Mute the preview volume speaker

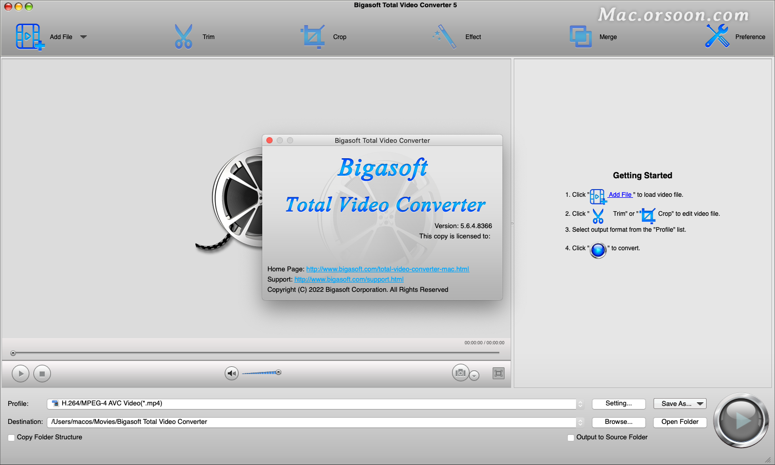click(x=232, y=373)
